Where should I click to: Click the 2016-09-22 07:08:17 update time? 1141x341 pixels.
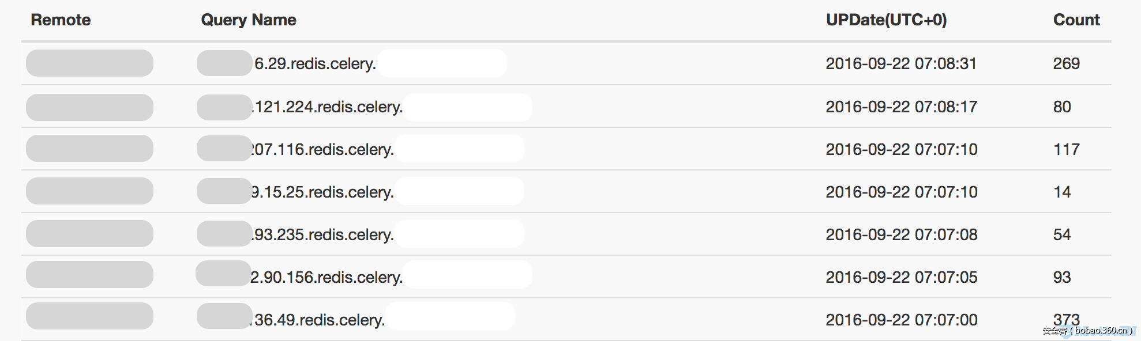[901, 107]
